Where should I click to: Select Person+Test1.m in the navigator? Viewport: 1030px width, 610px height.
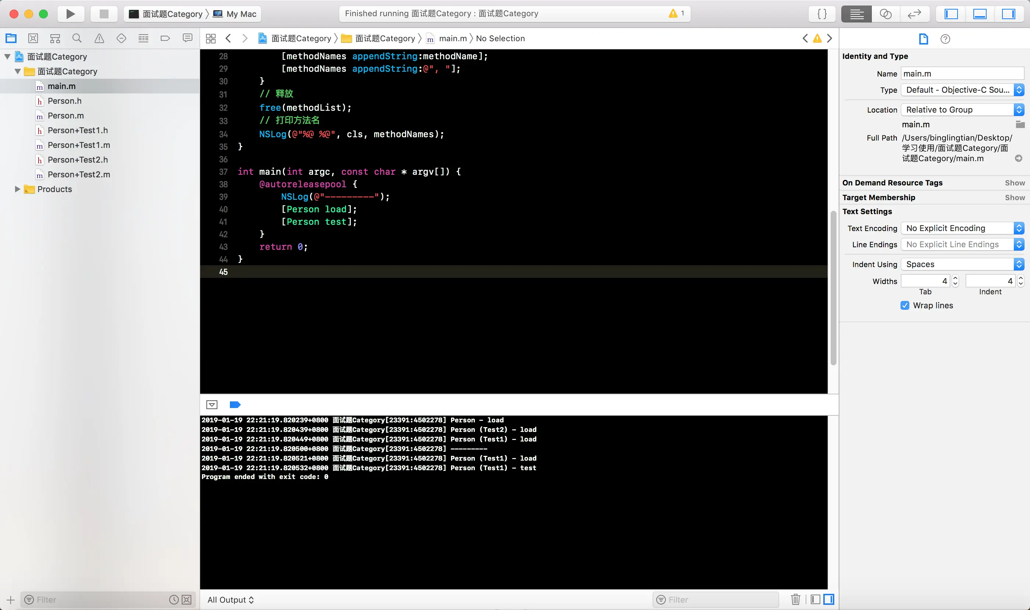(x=78, y=145)
